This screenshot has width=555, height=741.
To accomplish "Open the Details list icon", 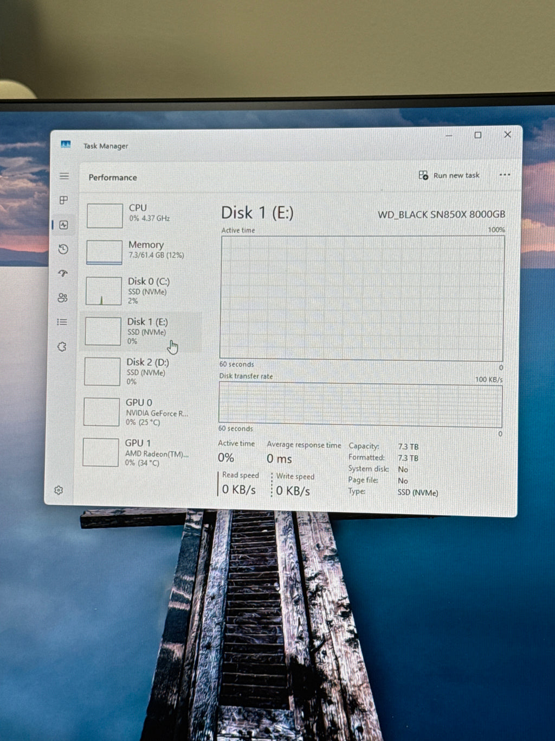I will [62, 322].
